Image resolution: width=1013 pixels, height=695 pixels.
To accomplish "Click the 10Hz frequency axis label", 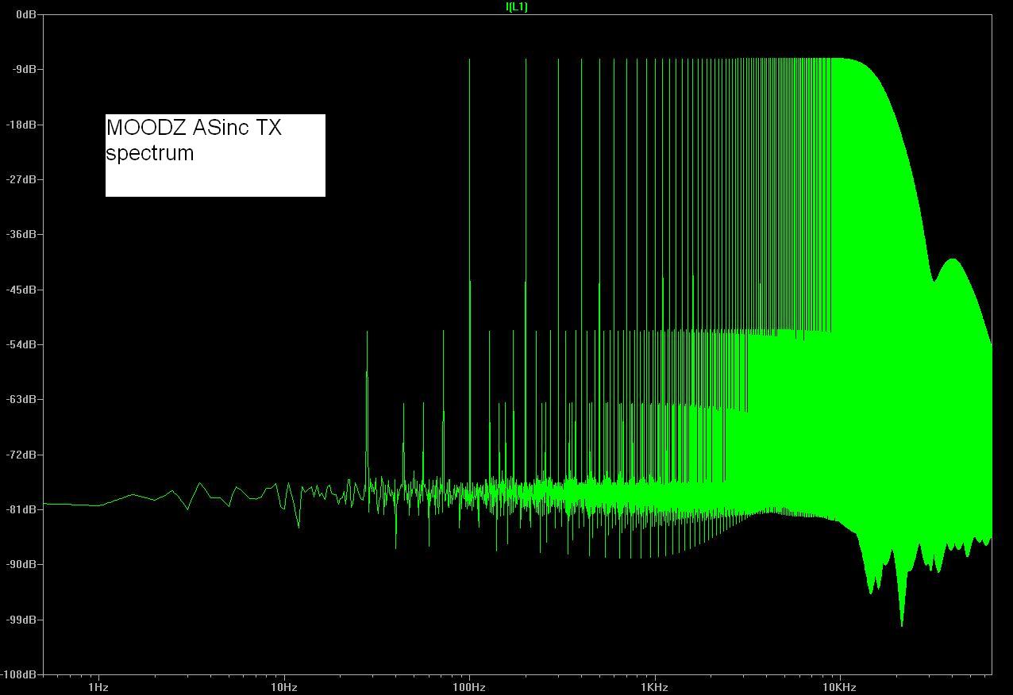I will coord(283,687).
